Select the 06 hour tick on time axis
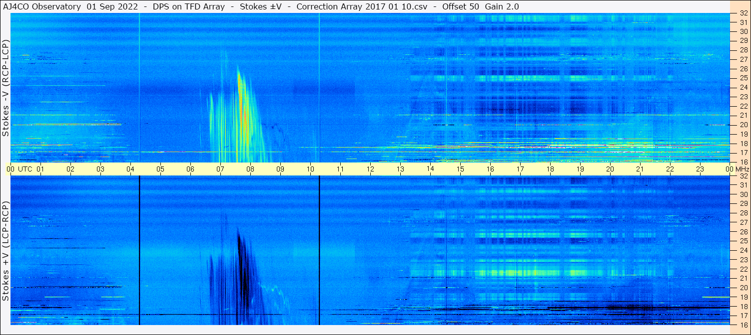 (x=190, y=169)
